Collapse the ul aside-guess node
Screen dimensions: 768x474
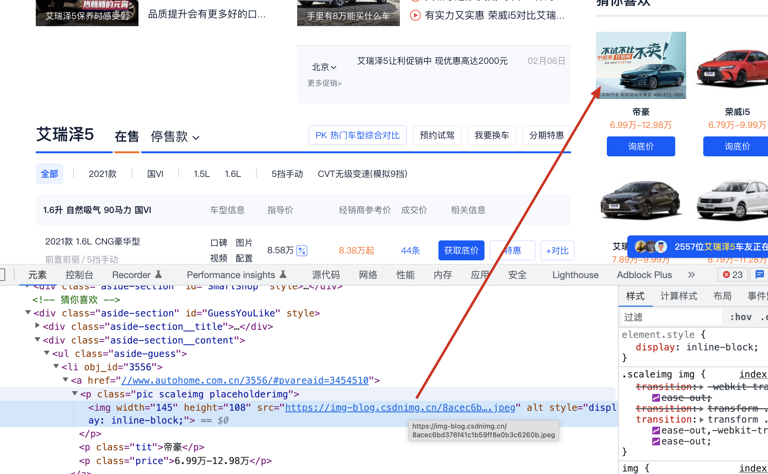[x=47, y=353]
